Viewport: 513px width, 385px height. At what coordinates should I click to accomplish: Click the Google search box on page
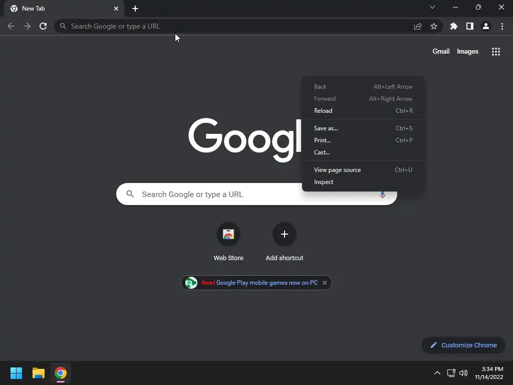click(x=256, y=194)
